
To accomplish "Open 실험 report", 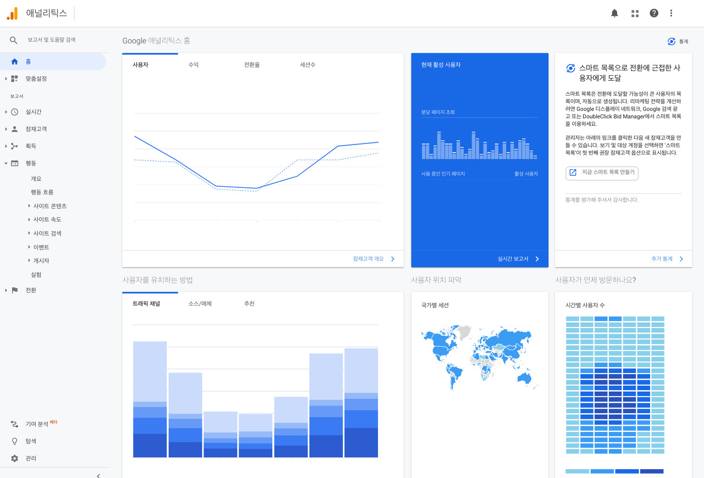I will [36, 274].
